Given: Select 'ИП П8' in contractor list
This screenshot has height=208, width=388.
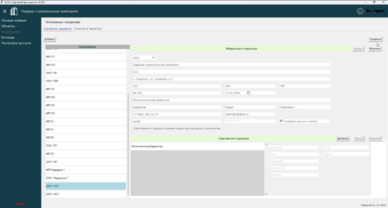Looking at the screenshot, I should pyautogui.click(x=86, y=154).
